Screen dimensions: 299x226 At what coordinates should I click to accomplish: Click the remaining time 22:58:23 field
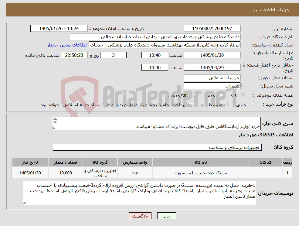click(74, 55)
